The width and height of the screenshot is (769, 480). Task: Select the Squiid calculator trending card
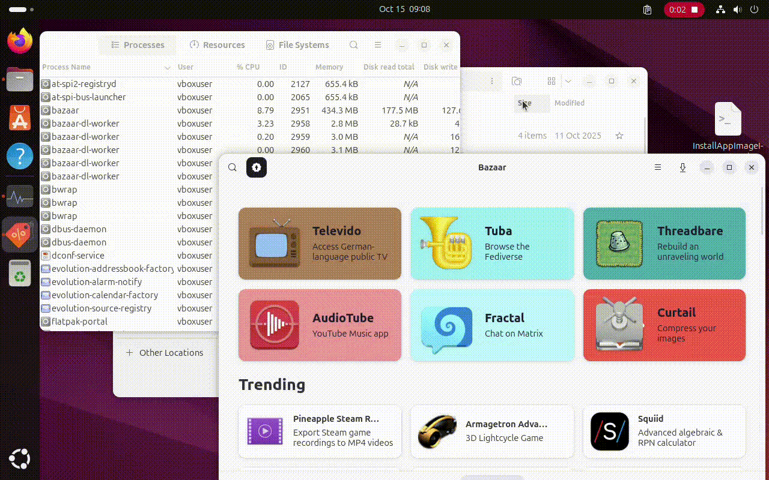point(664,431)
